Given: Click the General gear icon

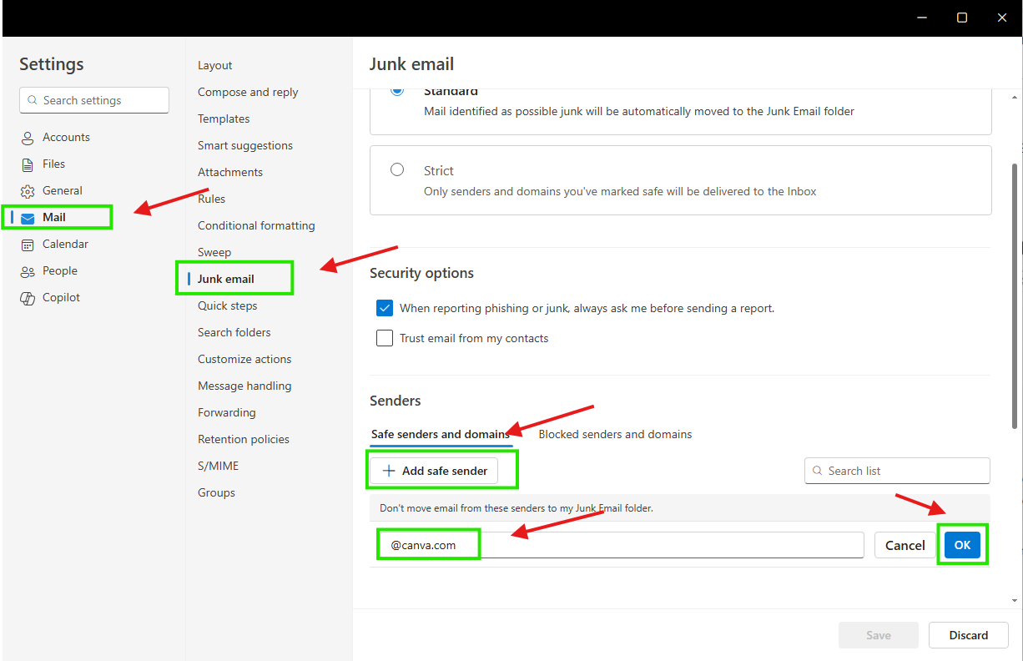Looking at the screenshot, I should pyautogui.click(x=28, y=191).
